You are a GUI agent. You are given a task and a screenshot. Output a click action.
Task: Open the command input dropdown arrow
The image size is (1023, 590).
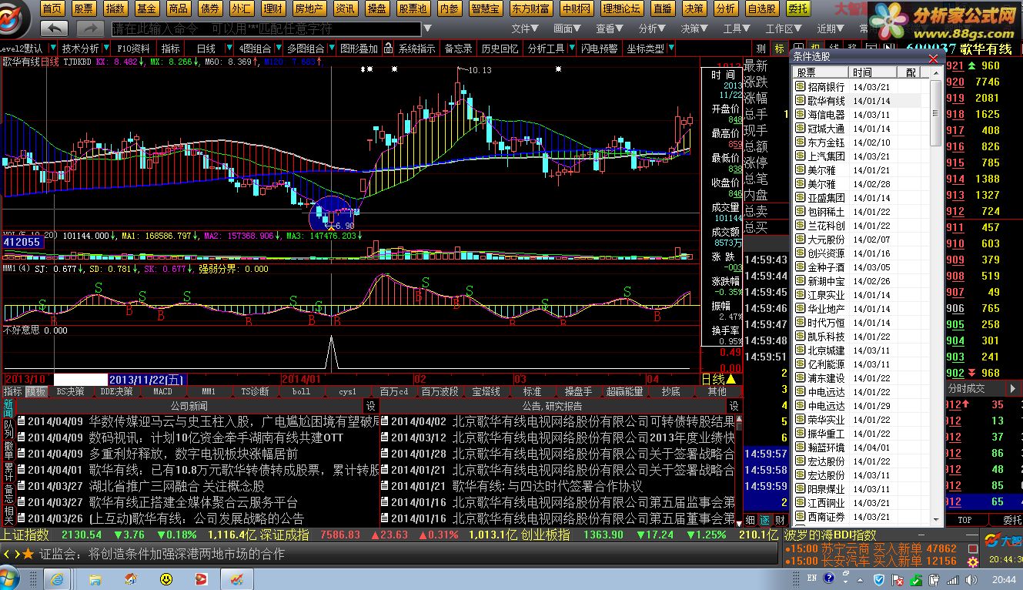point(426,28)
